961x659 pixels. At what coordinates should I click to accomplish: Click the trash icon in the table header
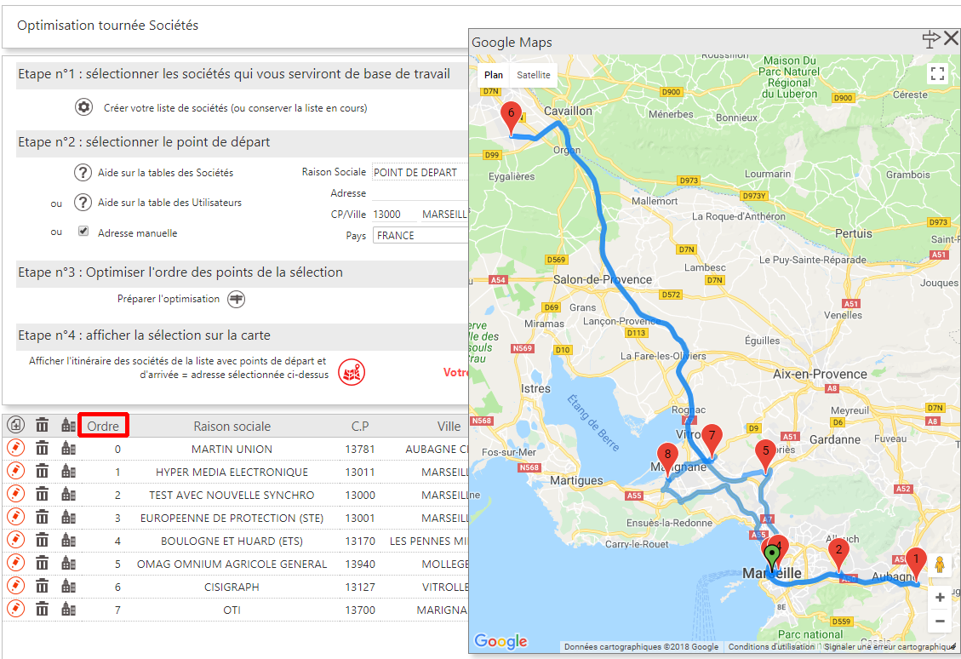[42, 425]
